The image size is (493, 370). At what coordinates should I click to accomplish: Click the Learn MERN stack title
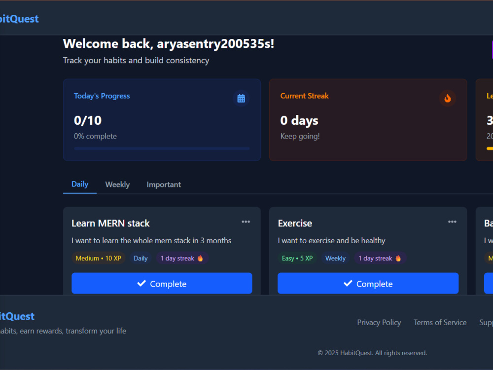110,223
